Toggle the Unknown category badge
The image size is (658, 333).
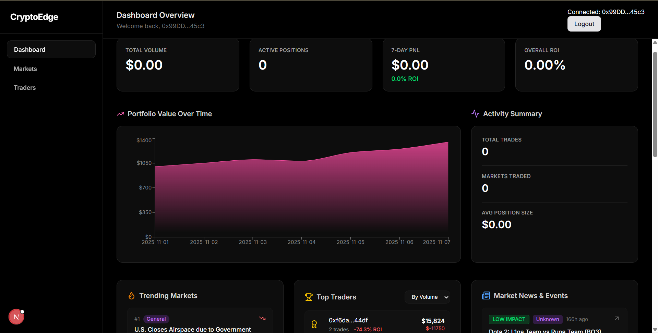(x=547, y=319)
